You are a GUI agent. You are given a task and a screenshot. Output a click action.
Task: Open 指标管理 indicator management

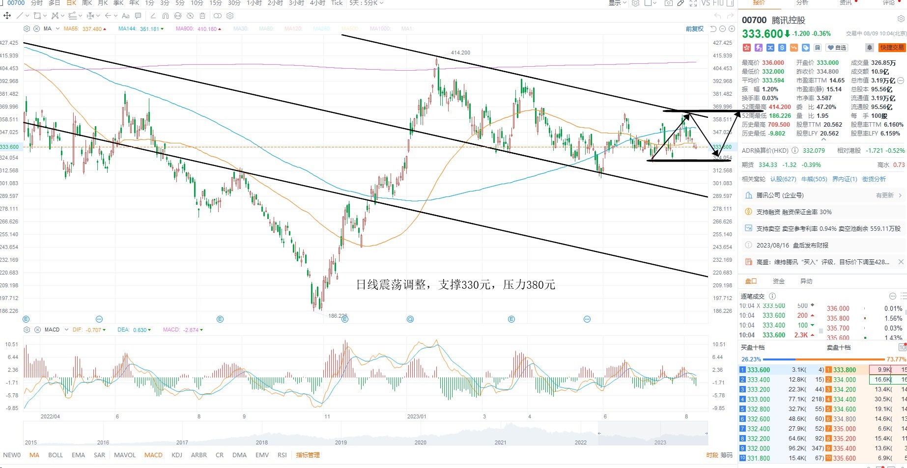pos(308,455)
